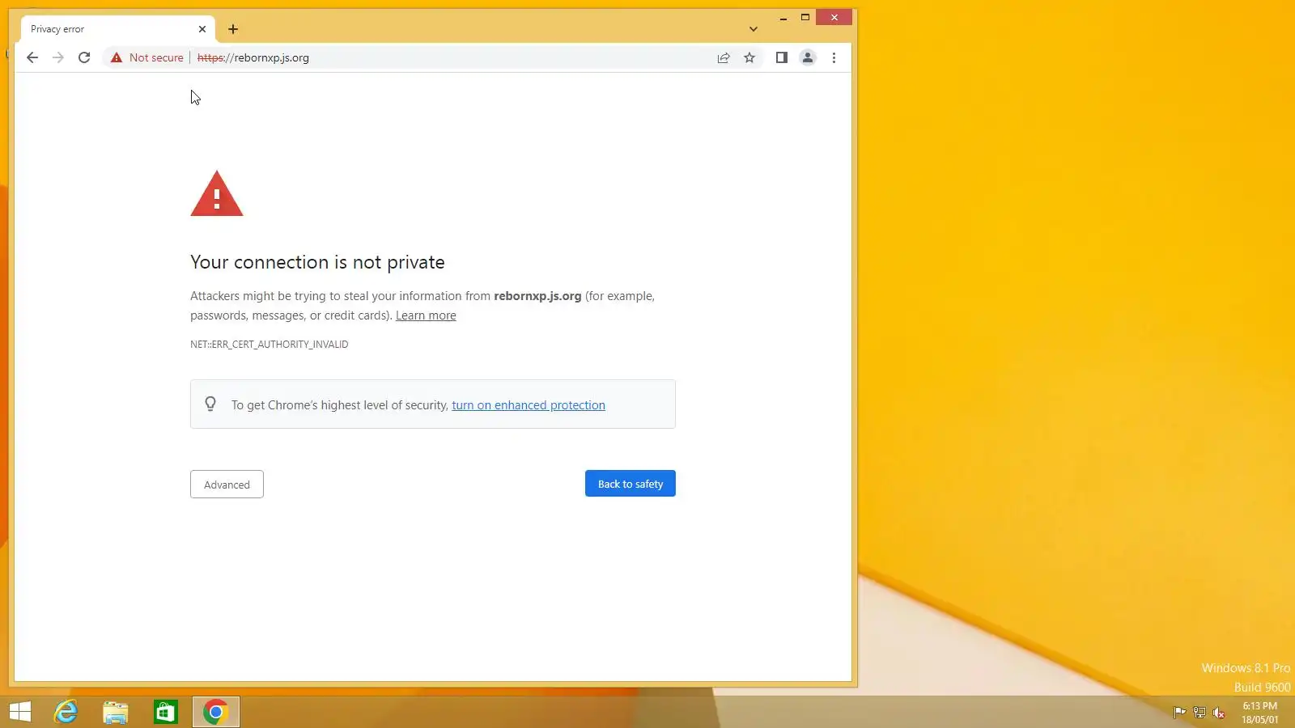Bookmark this page with the star icon
Viewport: 1295px width, 728px height.
point(749,57)
